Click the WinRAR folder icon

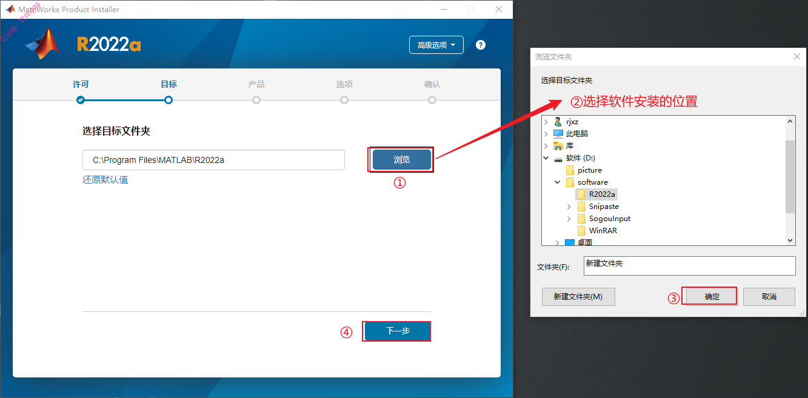point(581,231)
